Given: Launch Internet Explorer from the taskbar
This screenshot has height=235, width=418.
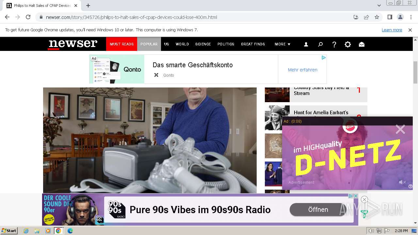Looking at the screenshot, I should click(x=26, y=231).
